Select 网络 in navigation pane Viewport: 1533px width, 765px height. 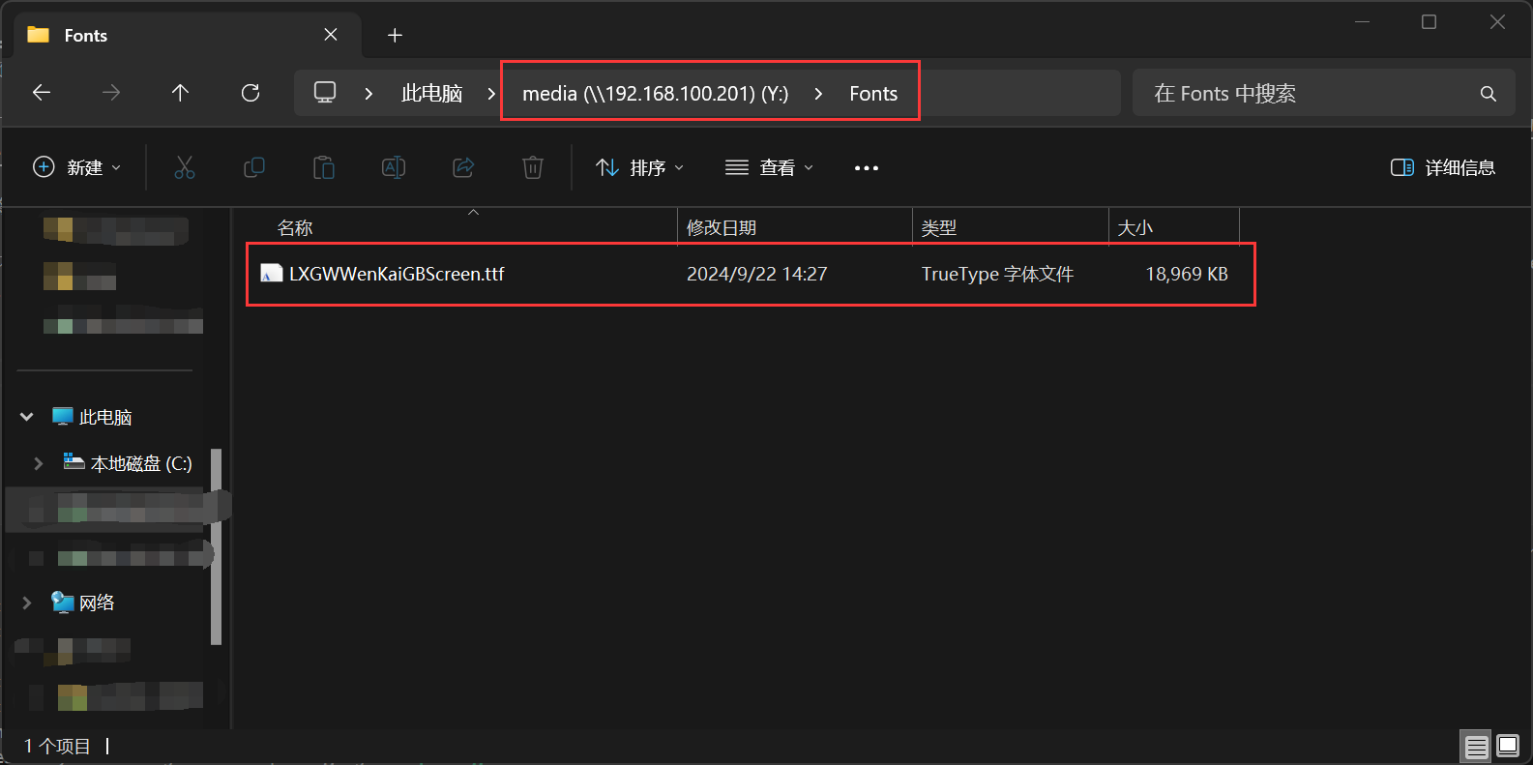point(97,603)
